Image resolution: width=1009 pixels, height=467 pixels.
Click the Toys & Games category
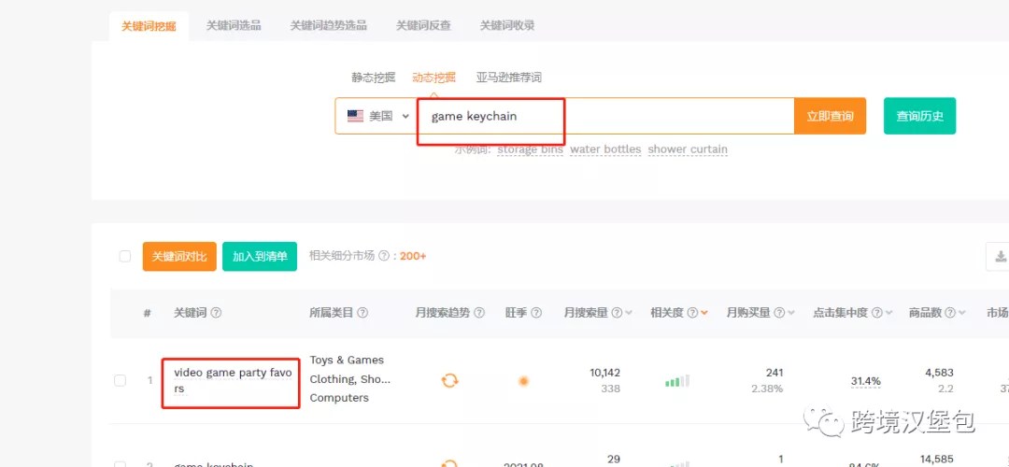347,361
